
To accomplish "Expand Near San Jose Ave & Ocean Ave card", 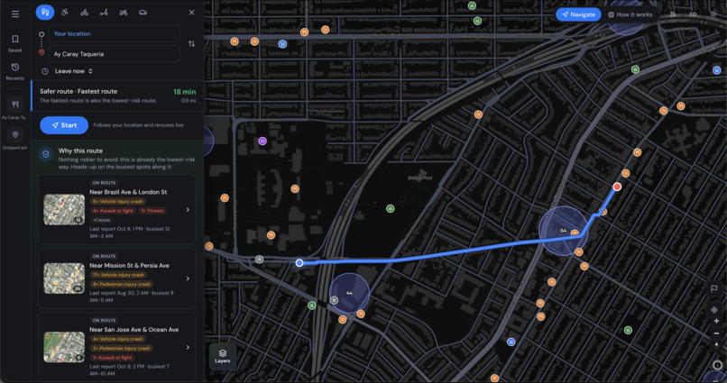I will [x=117, y=347].
